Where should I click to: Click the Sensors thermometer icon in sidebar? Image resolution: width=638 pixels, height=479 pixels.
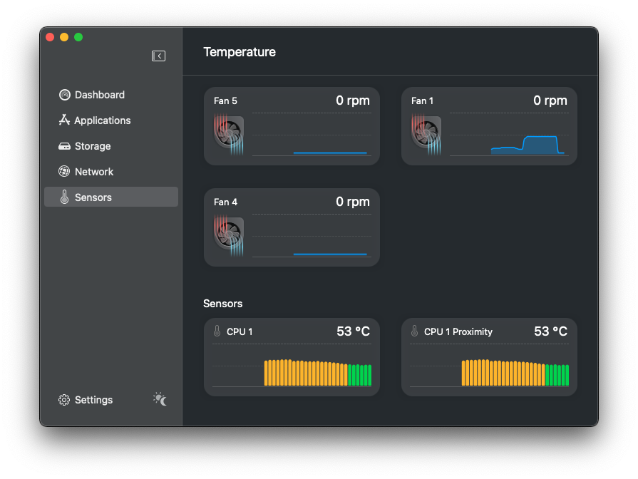pyautogui.click(x=64, y=197)
